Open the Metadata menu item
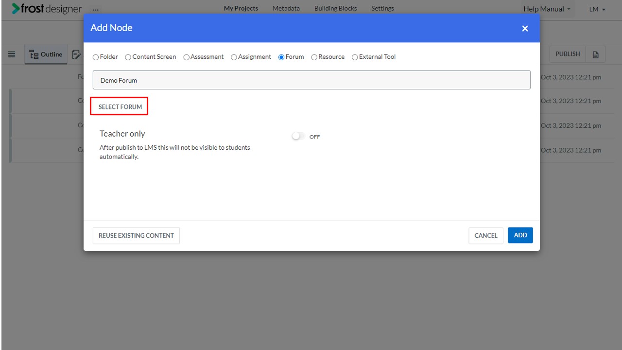622x350 pixels. [286, 8]
